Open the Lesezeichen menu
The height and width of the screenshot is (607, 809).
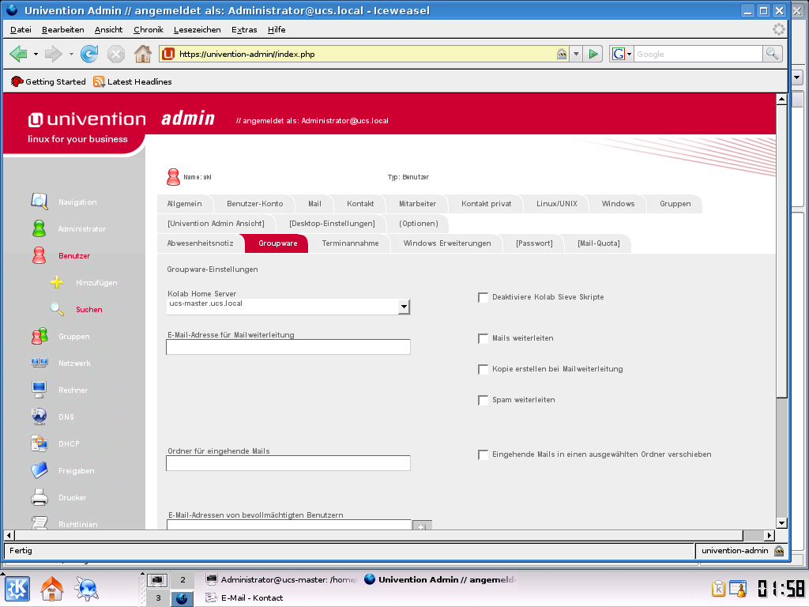click(x=198, y=29)
